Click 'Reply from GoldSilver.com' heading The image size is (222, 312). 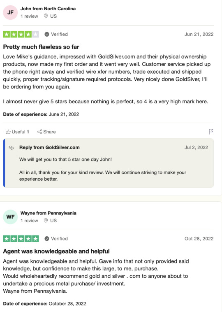[49, 147]
